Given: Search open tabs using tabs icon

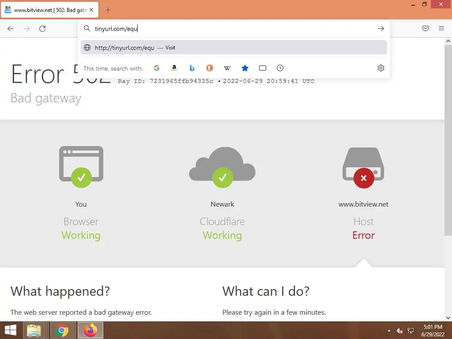Looking at the screenshot, I should [x=263, y=68].
